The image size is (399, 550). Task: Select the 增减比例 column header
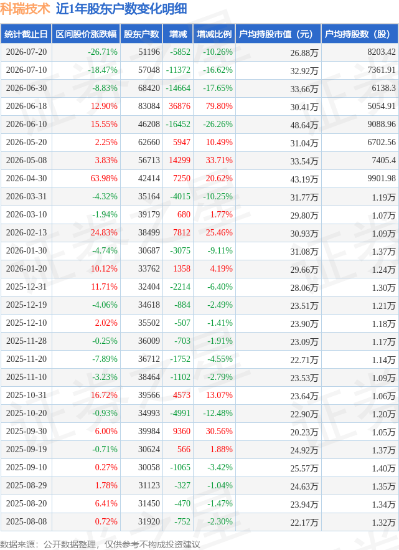point(214,34)
